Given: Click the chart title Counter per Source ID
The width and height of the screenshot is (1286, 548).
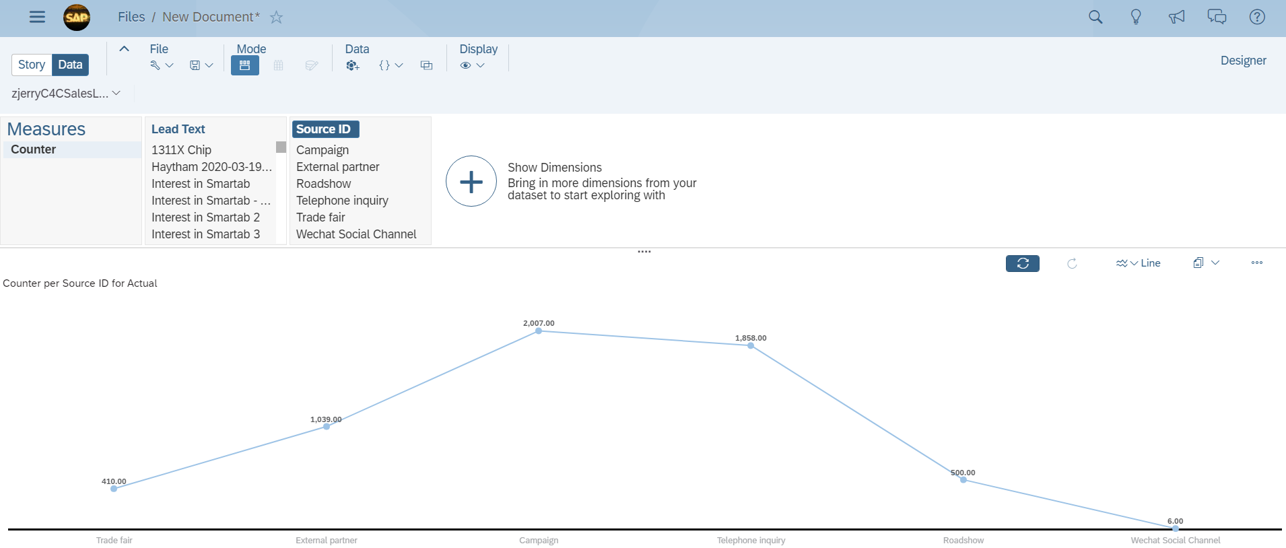Looking at the screenshot, I should point(80,283).
